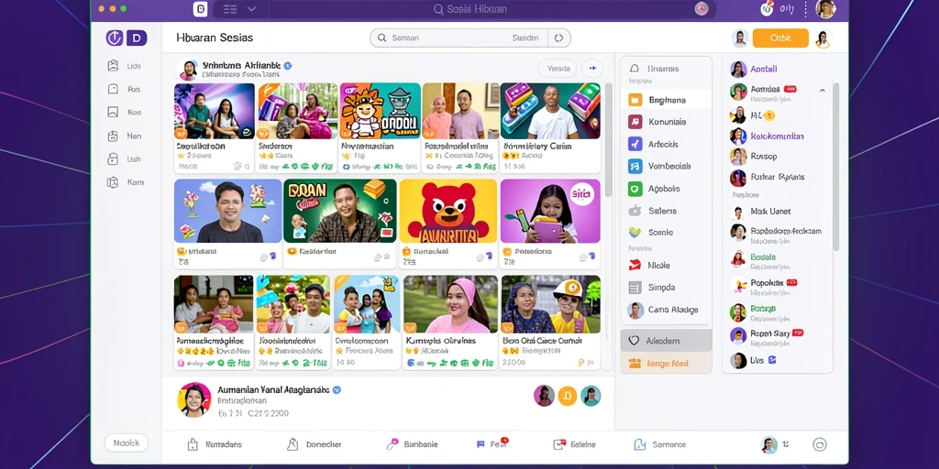
Task: Click the refresh icon beside the search field
Action: tap(558, 38)
